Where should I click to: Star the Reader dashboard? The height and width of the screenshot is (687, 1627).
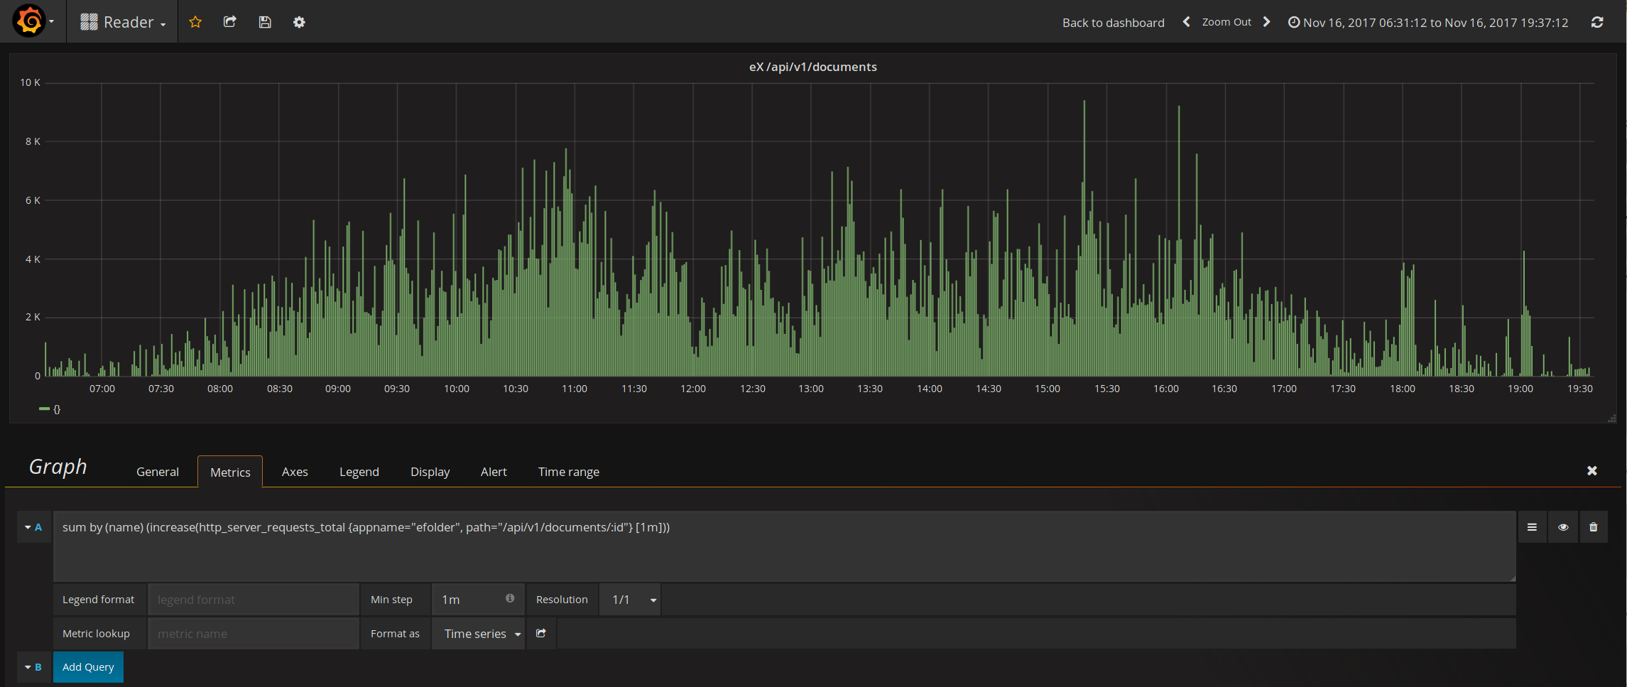[x=195, y=22]
